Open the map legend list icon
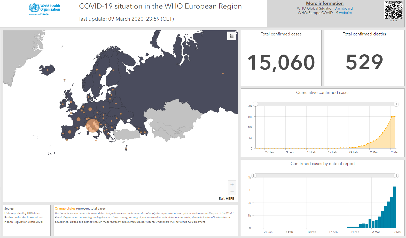This screenshot has height=238, width=406. point(232,36)
